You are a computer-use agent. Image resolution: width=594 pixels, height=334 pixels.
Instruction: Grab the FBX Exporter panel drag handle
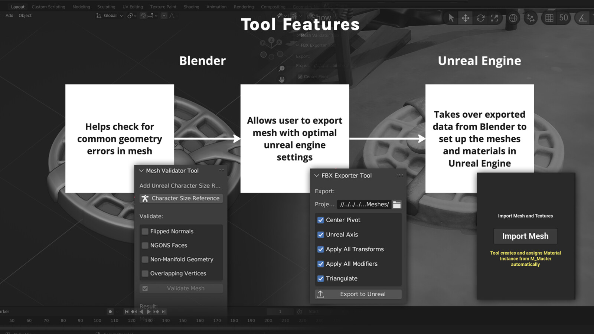tap(400, 176)
